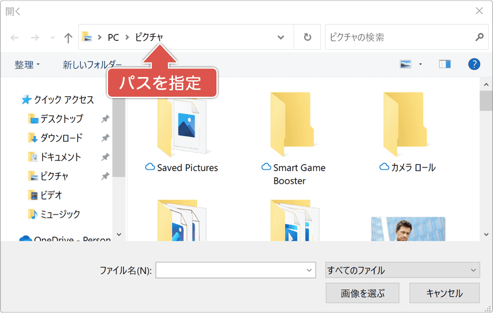Toggle the preview pane icon
This screenshot has width=493, height=313.
point(444,64)
